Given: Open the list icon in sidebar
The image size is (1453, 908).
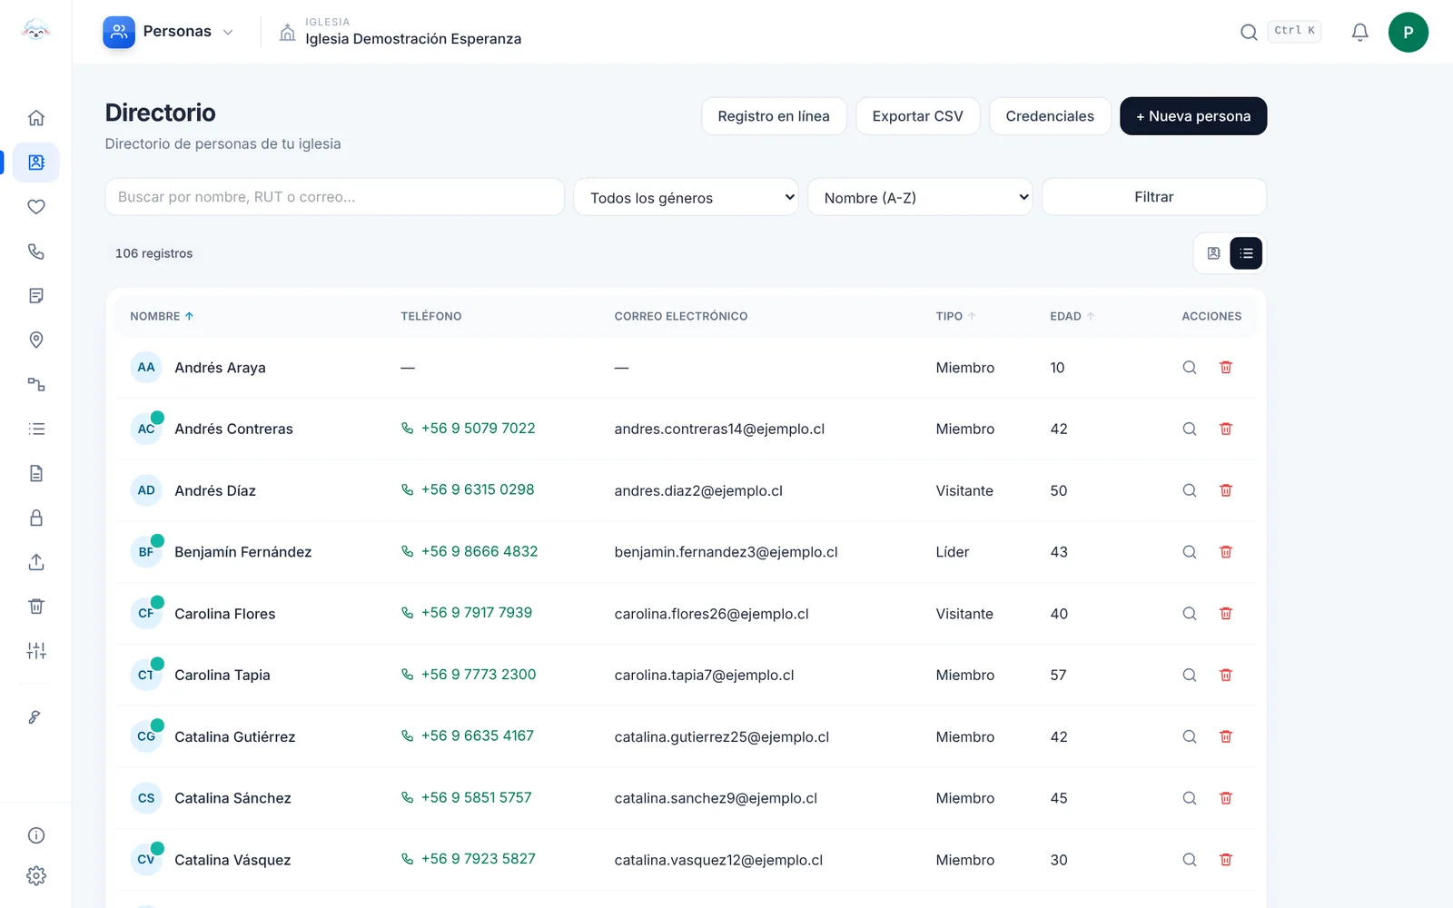Looking at the screenshot, I should coord(36,429).
